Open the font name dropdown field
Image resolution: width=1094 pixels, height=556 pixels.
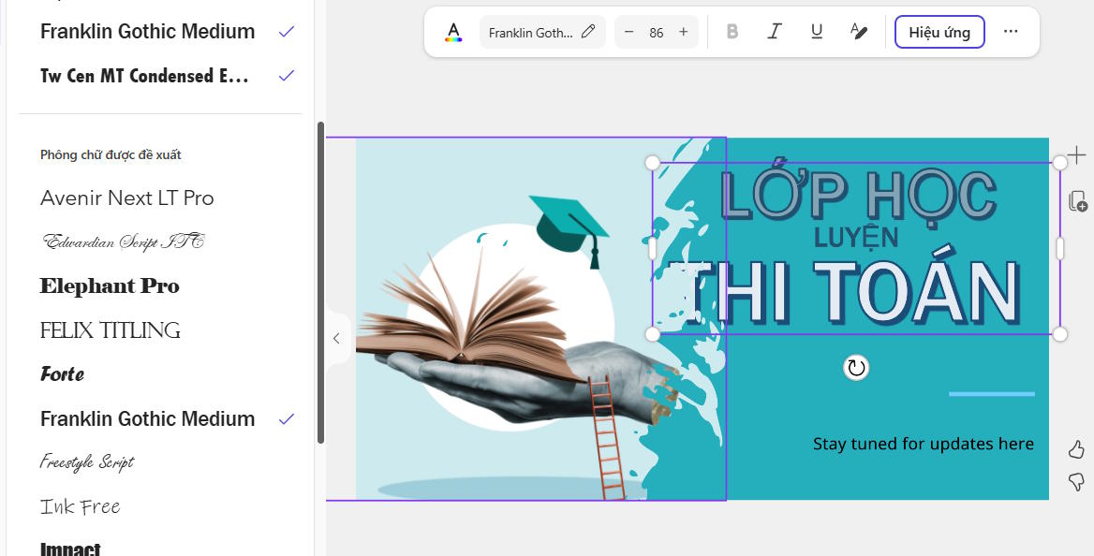pos(534,31)
